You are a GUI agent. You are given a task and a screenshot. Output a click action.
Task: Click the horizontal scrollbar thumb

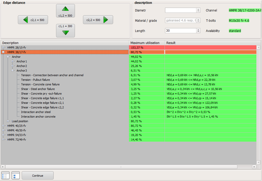[x=121, y=167]
